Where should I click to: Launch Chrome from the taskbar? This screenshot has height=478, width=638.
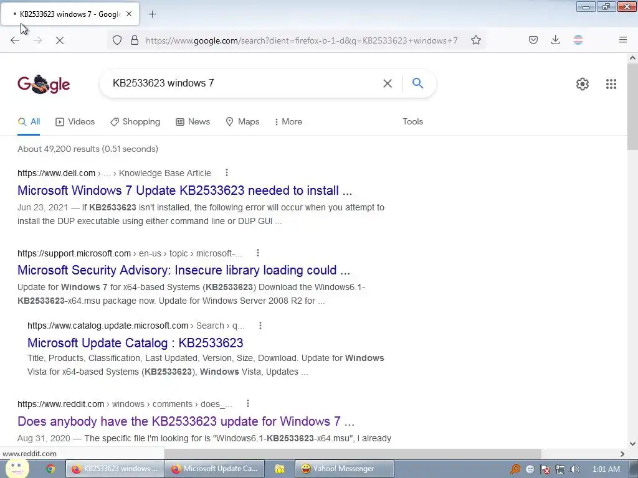(x=50, y=469)
